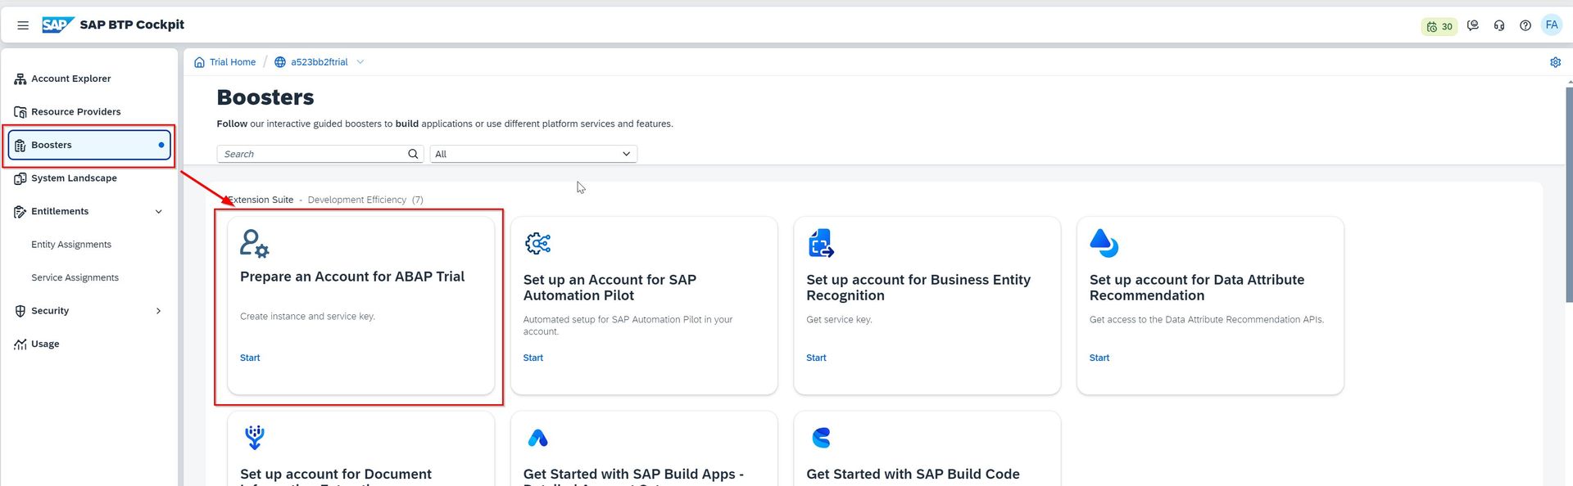The height and width of the screenshot is (486, 1573).
Task: Click the Resource Providers sidebar icon
Action: tap(20, 112)
